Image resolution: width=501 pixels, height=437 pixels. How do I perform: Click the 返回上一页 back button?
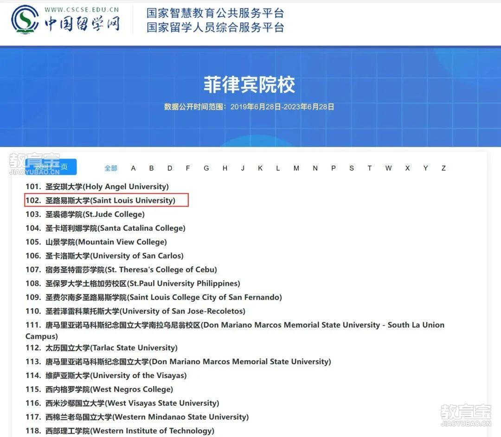click(x=51, y=167)
